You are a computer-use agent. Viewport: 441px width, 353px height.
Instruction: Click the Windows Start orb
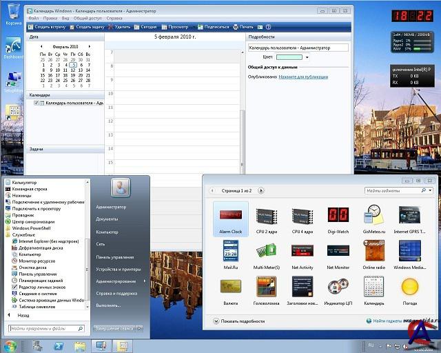[11, 345]
